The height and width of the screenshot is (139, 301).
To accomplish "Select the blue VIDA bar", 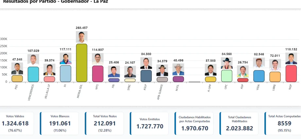I will (259, 76).
